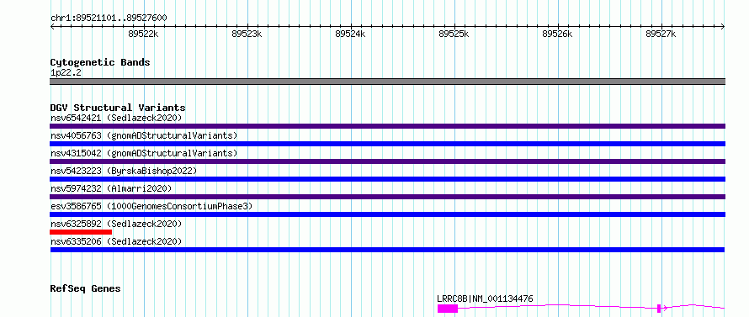Click the RefSeq Genes track title
This screenshot has width=749, height=317.
point(85,289)
